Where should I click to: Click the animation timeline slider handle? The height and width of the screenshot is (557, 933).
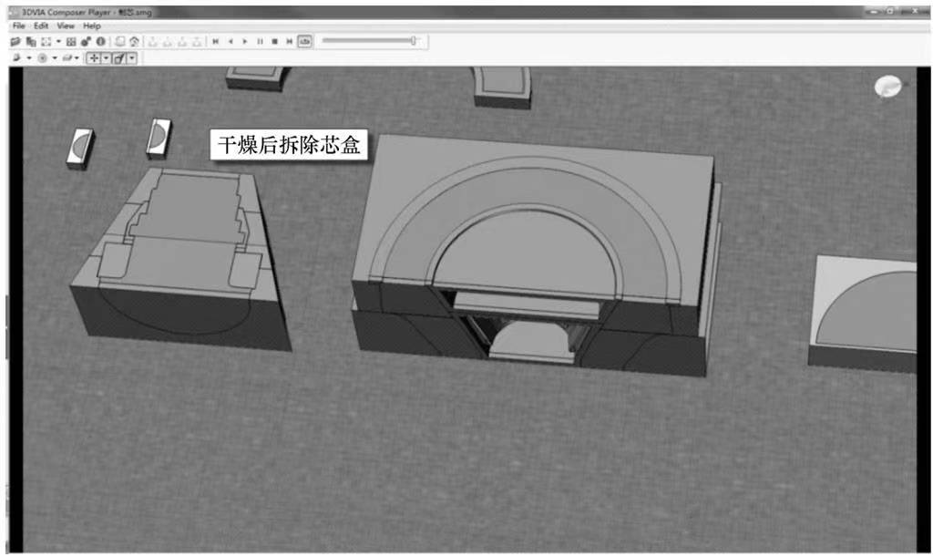(x=414, y=41)
